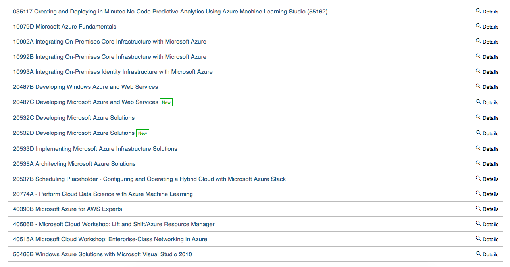
Task: Click magnifier icon in the 20774A row
Action: [x=478, y=194]
